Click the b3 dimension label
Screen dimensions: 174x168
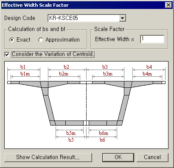105,67
